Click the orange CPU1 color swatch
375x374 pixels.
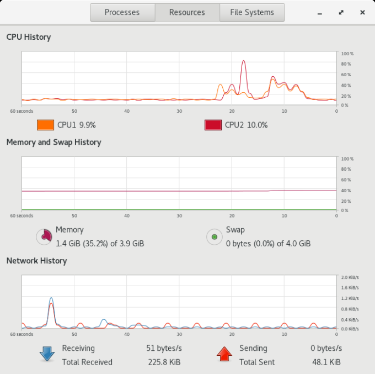(x=45, y=125)
